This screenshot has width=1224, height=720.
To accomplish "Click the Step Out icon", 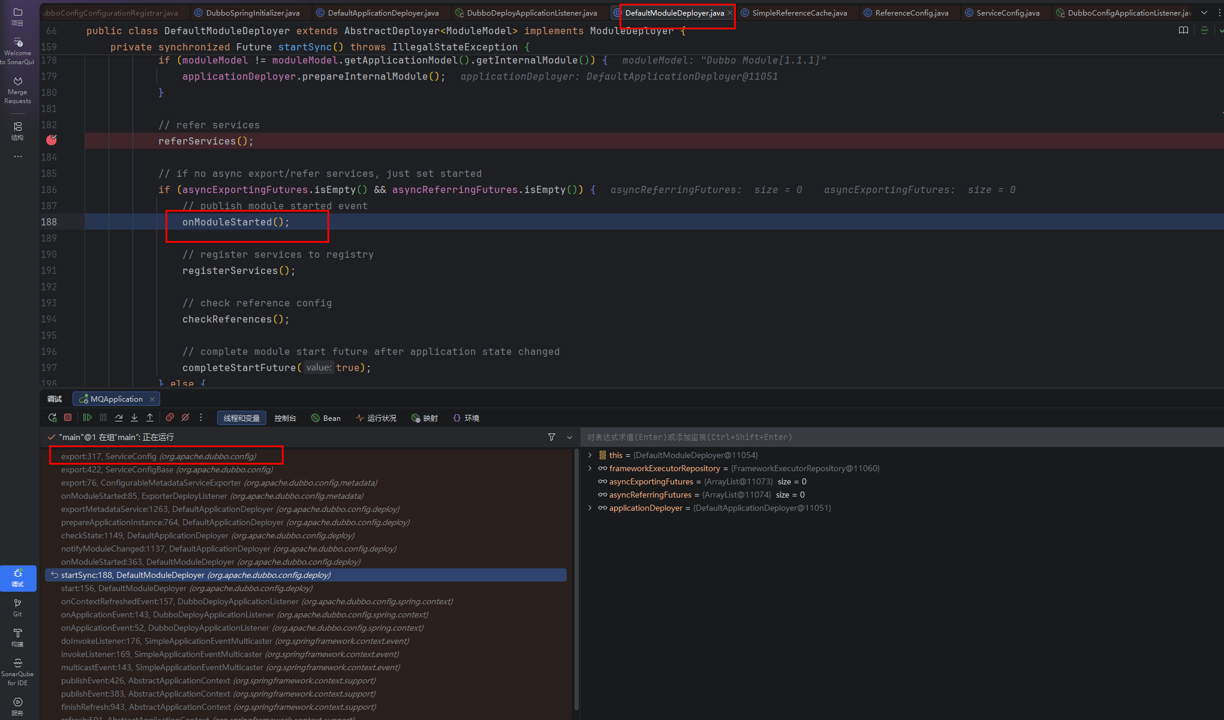I will point(150,418).
